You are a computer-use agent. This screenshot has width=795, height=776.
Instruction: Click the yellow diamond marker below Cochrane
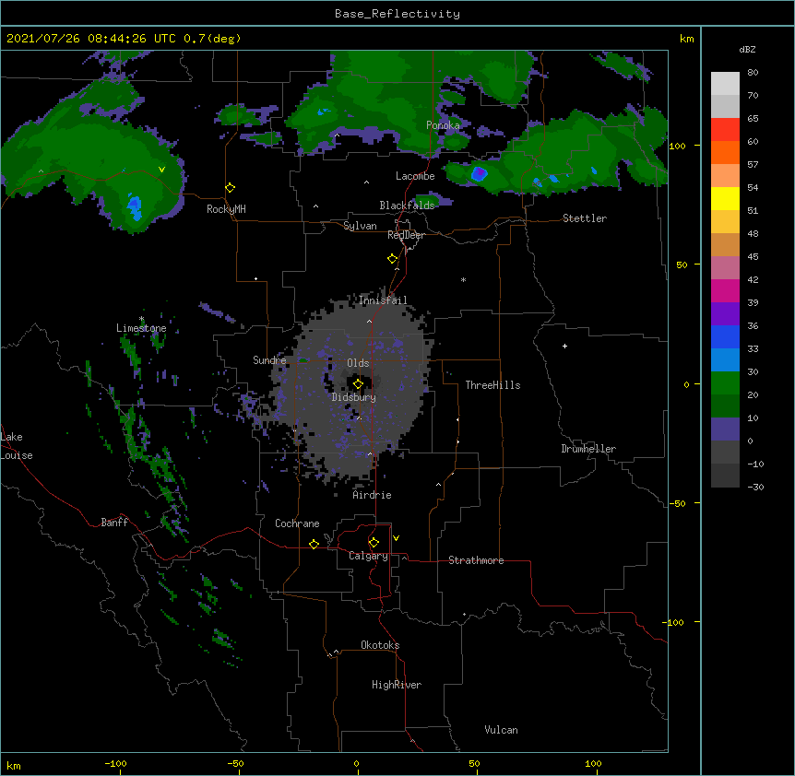tap(314, 544)
